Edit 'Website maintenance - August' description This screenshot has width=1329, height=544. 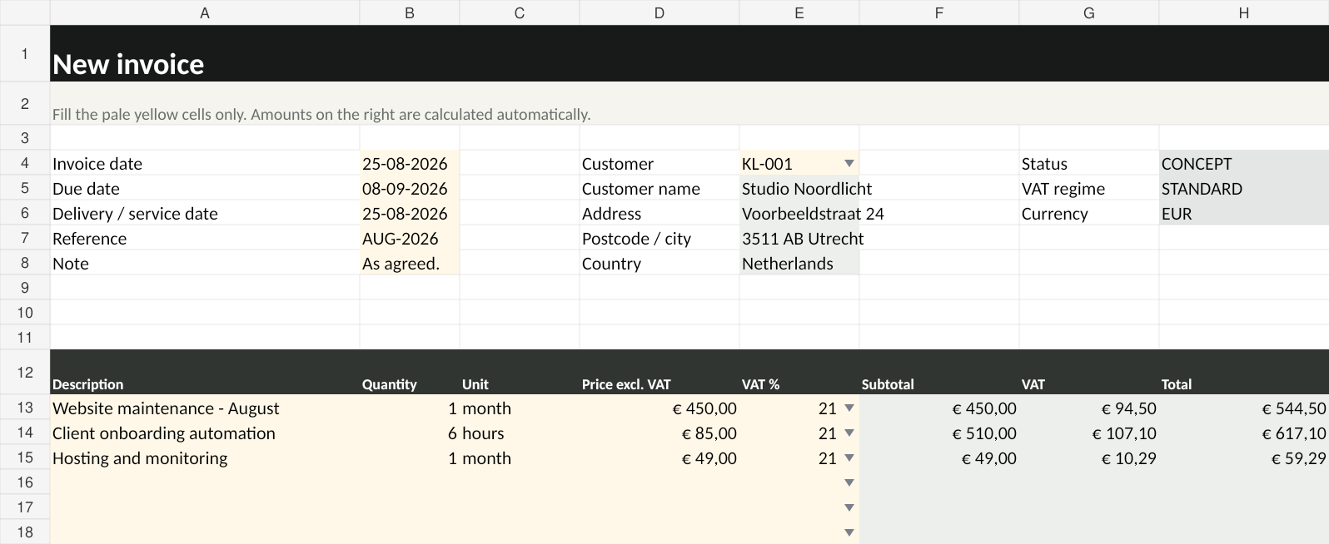click(x=205, y=408)
